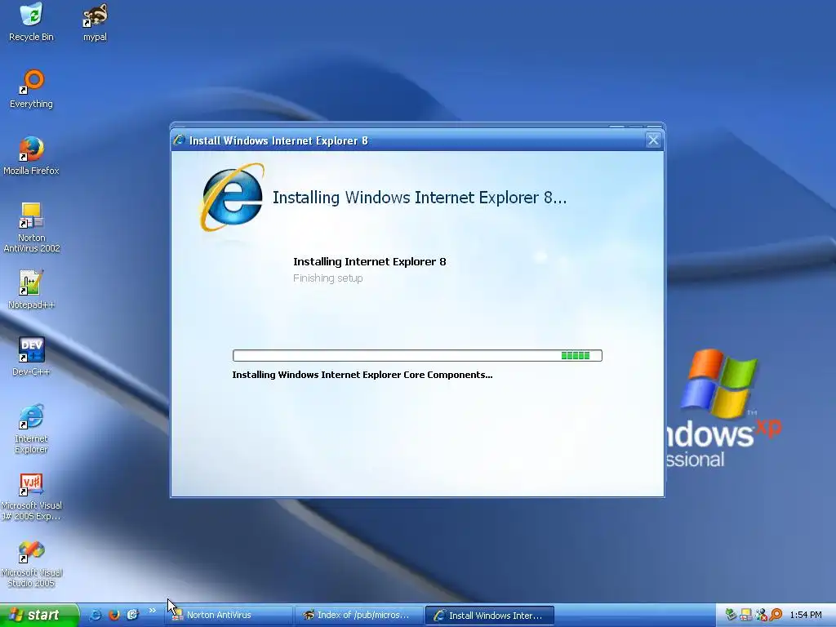Open the Internet Explorer desktop shortcut
Image resolution: width=836 pixels, height=627 pixels.
(x=32, y=429)
